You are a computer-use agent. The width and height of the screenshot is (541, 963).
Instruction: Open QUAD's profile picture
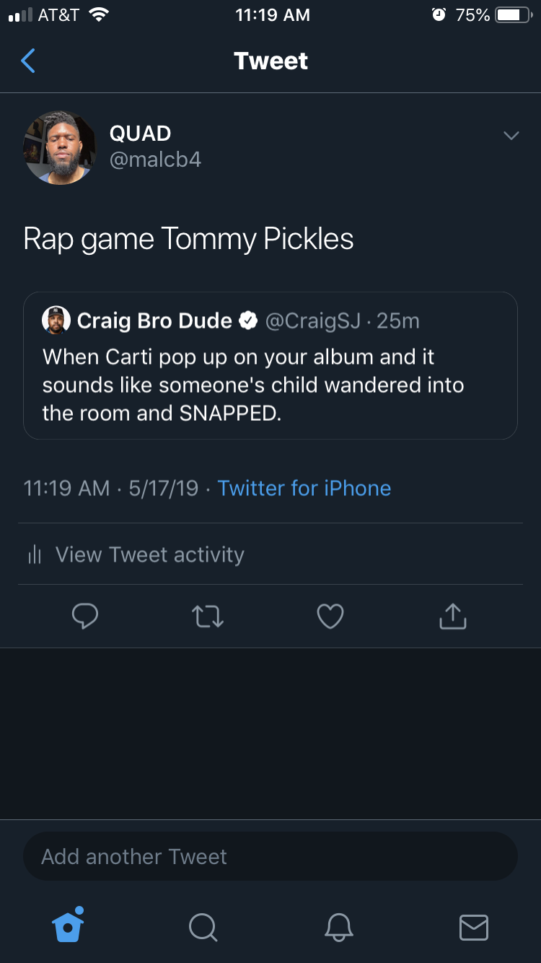60,147
